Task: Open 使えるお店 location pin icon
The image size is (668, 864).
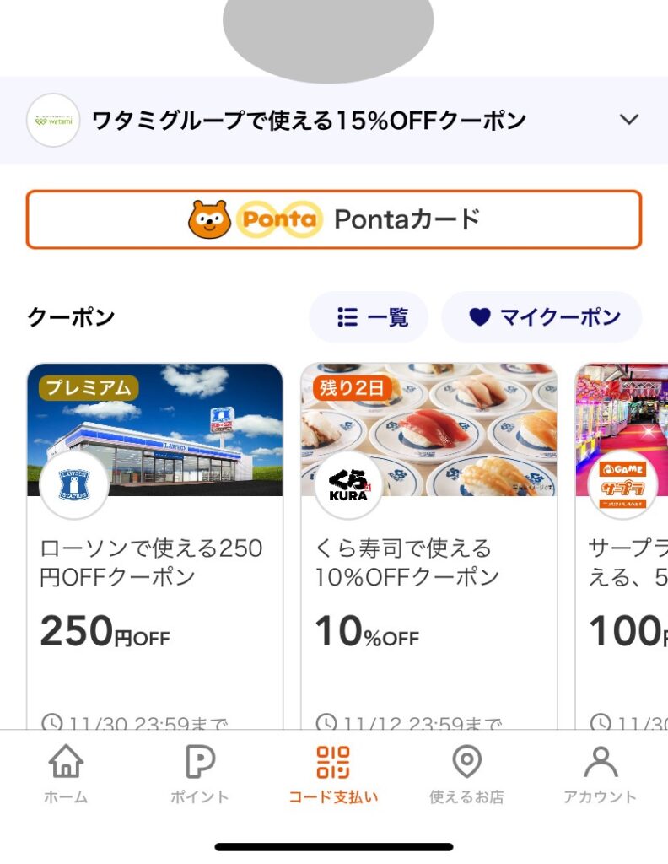Action: (466, 762)
